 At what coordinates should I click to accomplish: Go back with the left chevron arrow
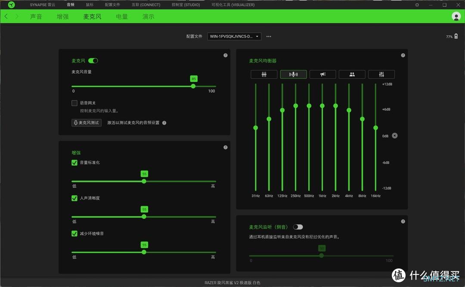pyautogui.click(x=6, y=16)
